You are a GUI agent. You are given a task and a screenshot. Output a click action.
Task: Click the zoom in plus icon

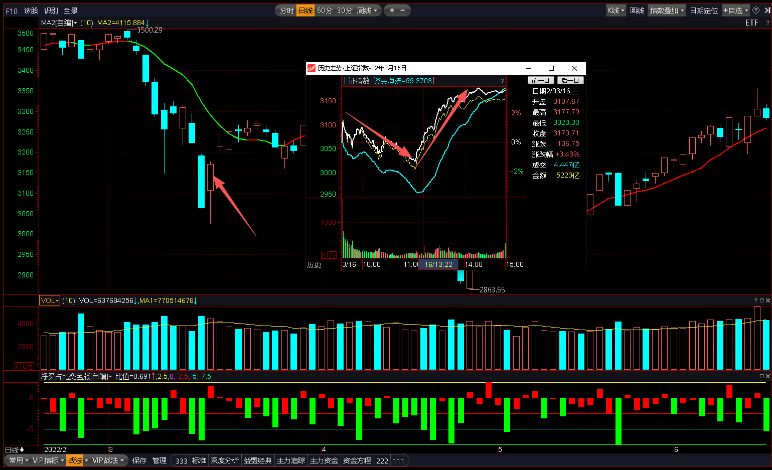coord(392,10)
